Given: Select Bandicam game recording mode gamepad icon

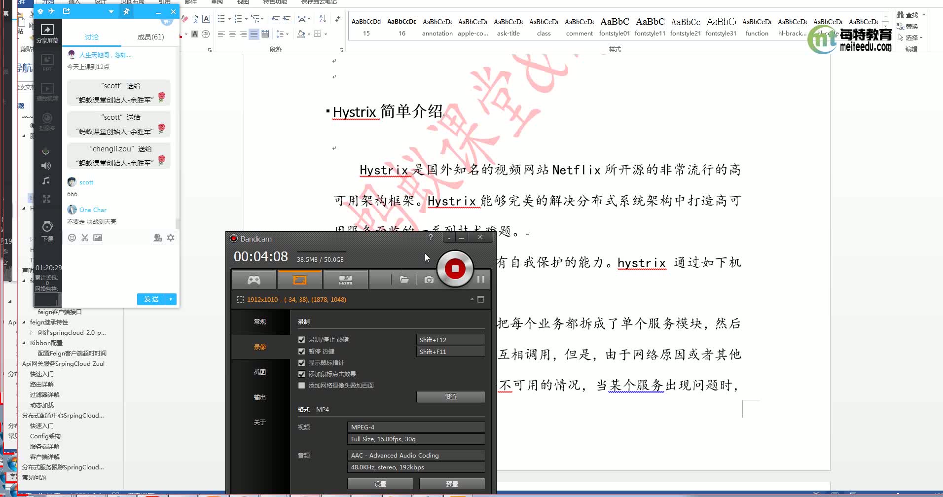Looking at the screenshot, I should [254, 280].
